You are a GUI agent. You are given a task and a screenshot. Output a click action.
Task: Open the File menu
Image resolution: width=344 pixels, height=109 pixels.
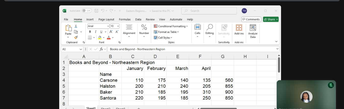point(66,19)
